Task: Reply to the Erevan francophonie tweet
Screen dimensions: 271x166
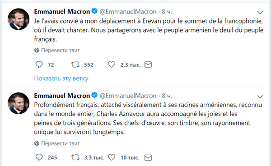Action: (39, 65)
